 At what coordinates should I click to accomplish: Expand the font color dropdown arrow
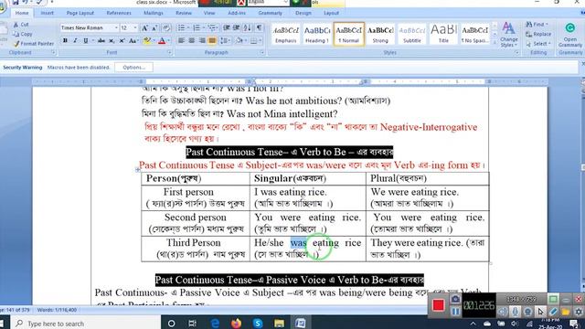tap(168, 40)
